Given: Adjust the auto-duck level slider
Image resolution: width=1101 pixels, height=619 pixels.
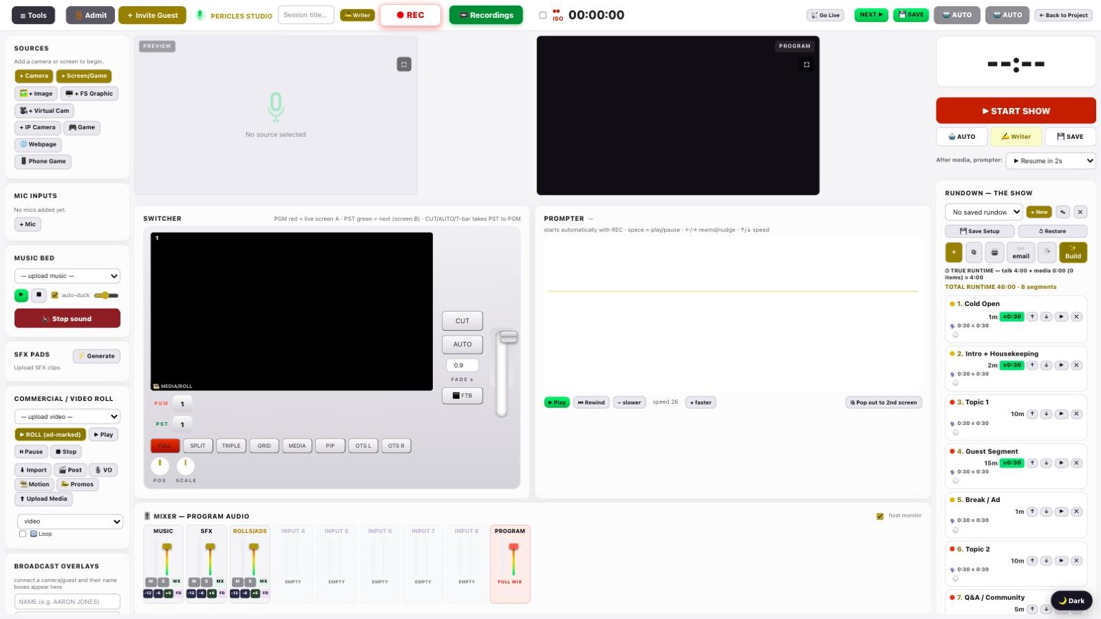Looking at the screenshot, I should click(x=106, y=295).
